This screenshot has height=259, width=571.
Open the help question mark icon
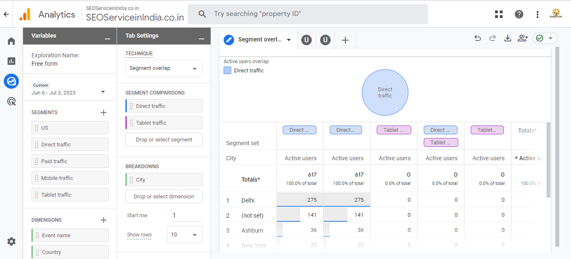click(519, 14)
